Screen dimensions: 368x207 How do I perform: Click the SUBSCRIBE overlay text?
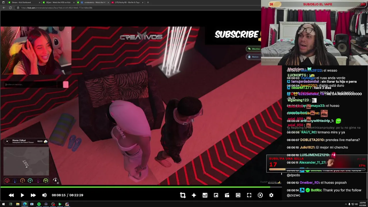click(x=237, y=34)
